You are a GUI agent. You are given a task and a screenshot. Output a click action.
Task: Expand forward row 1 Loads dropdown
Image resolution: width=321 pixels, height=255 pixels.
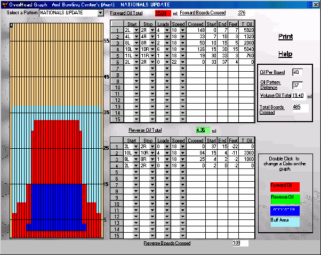click(167, 30)
